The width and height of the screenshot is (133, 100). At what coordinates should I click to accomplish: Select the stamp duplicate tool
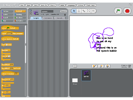tap(79, 11)
